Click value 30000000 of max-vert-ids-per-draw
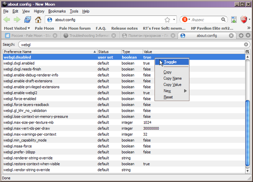253x182 pixels. (151, 128)
